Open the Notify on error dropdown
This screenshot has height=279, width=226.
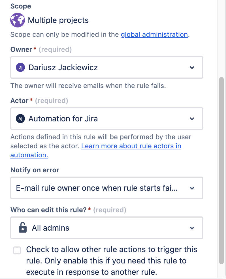coord(192,188)
